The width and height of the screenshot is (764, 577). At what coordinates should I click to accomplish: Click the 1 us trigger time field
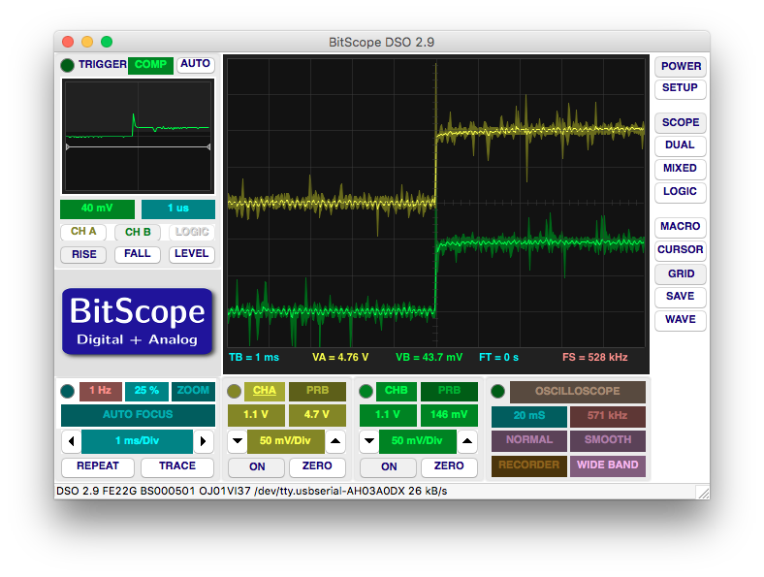pos(177,208)
